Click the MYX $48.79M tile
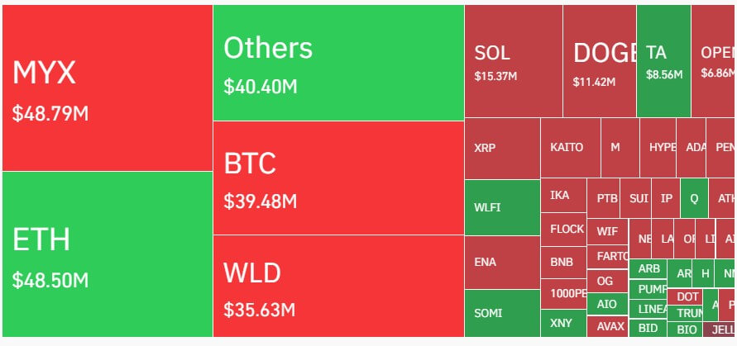Image resolution: width=737 pixels, height=346 pixels. (x=107, y=88)
